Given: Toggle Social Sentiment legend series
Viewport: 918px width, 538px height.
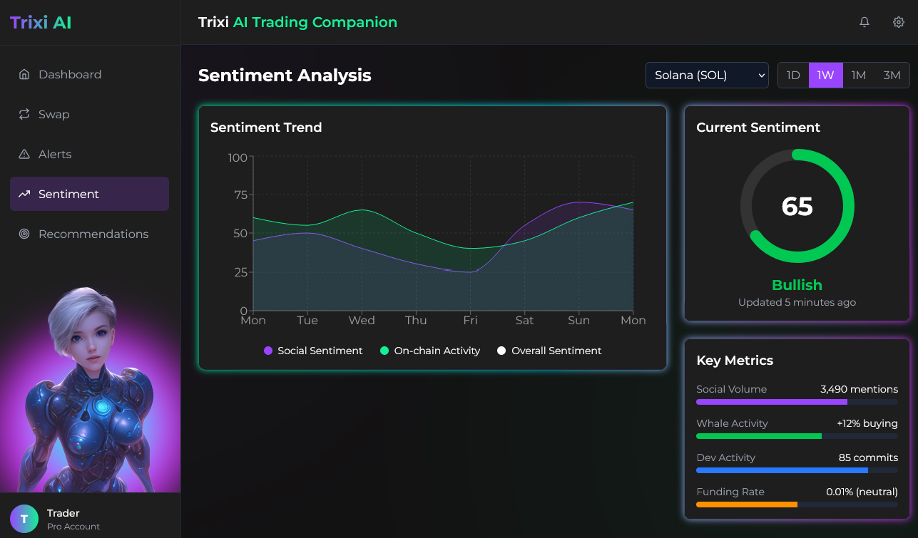Looking at the screenshot, I should click(313, 351).
